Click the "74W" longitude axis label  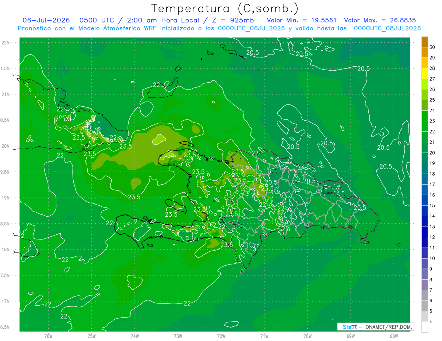tap(135, 336)
